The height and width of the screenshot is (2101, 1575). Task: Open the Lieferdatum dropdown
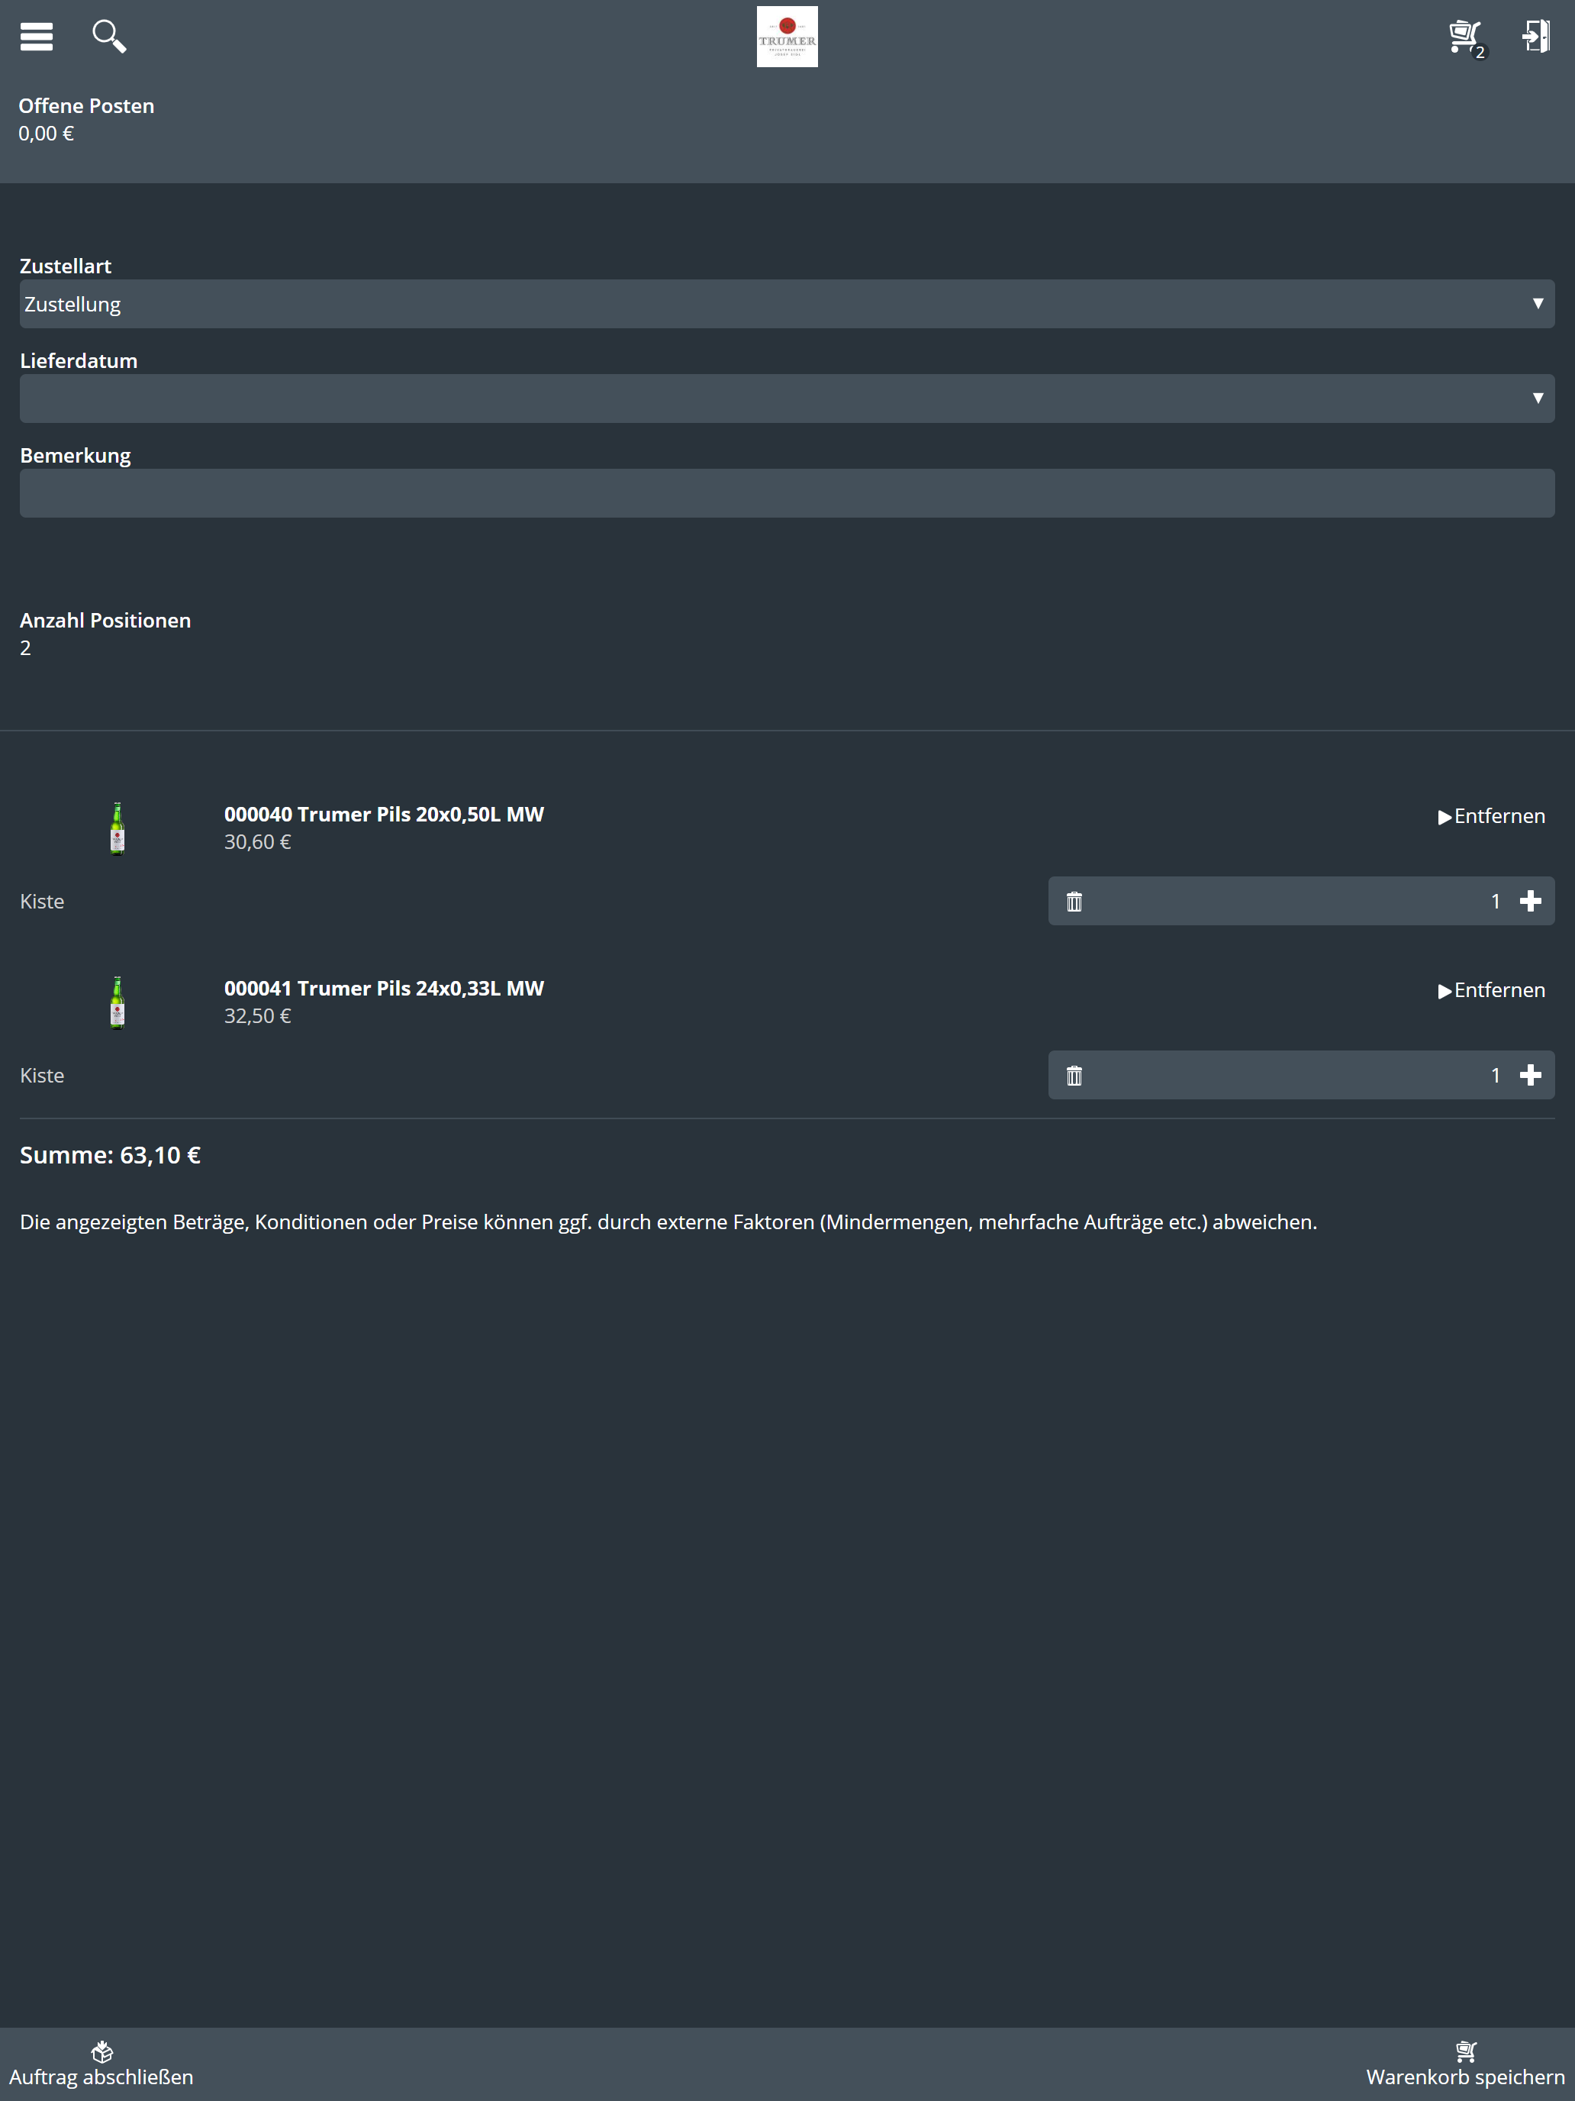(787, 398)
